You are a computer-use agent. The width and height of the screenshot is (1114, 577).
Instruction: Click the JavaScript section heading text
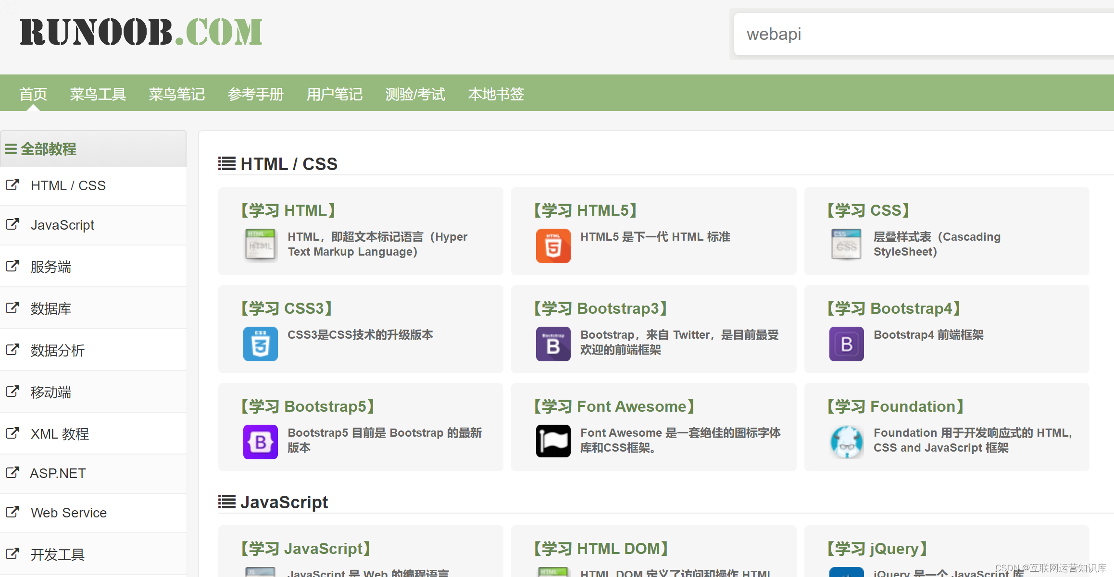[284, 502]
